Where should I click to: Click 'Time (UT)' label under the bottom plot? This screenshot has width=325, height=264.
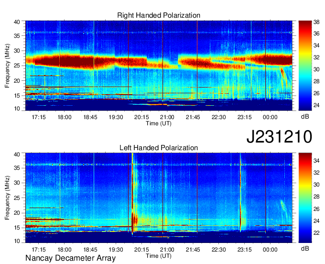click(159, 256)
